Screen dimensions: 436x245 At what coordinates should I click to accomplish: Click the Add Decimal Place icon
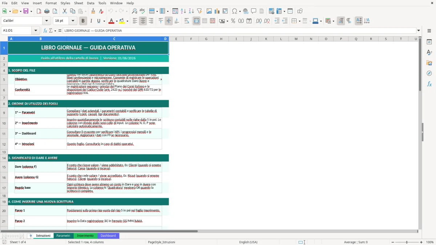tap(259, 21)
